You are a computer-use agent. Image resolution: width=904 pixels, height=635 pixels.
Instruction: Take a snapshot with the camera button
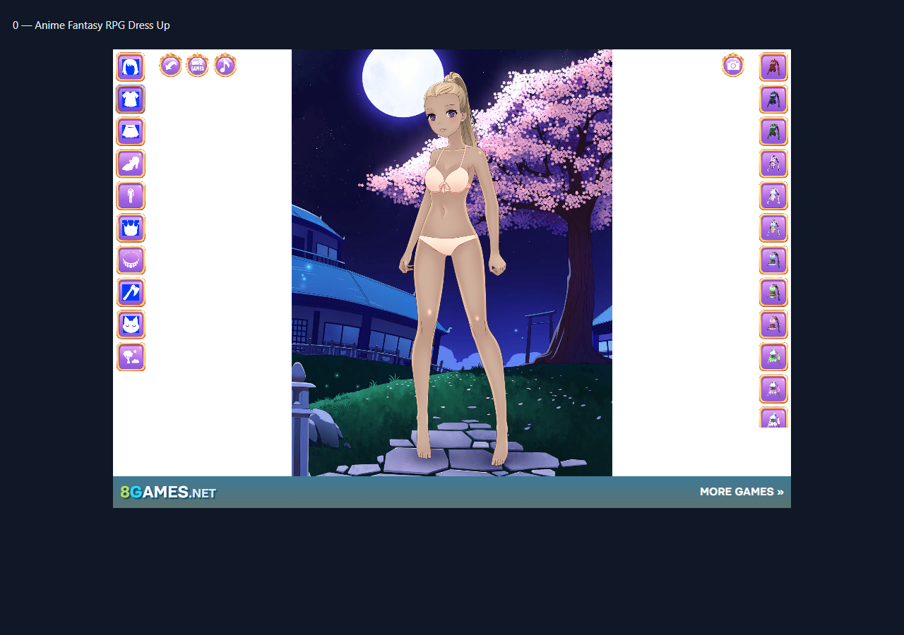[734, 66]
